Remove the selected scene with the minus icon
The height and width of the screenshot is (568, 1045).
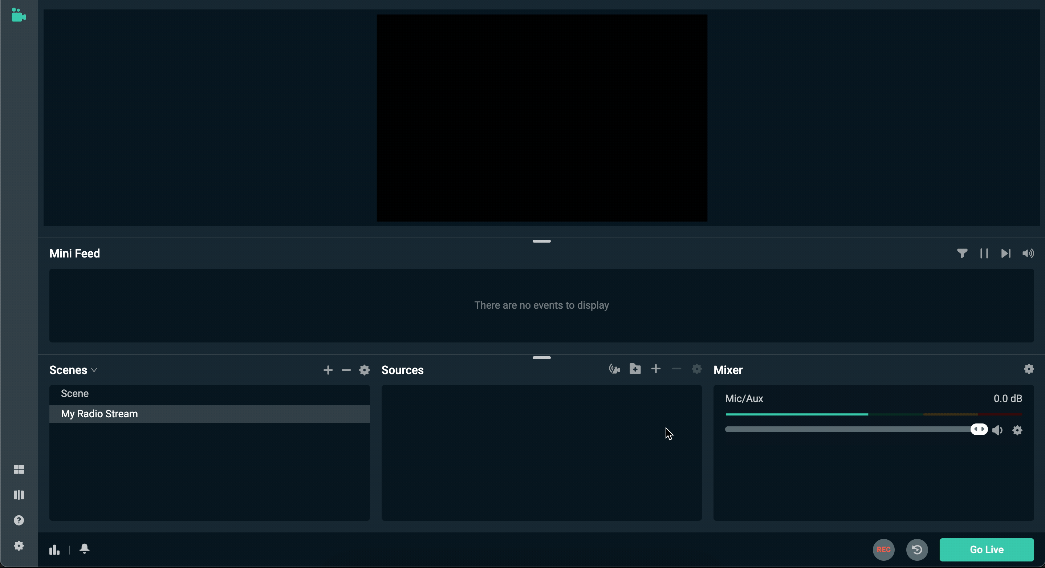click(x=346, y=370)
